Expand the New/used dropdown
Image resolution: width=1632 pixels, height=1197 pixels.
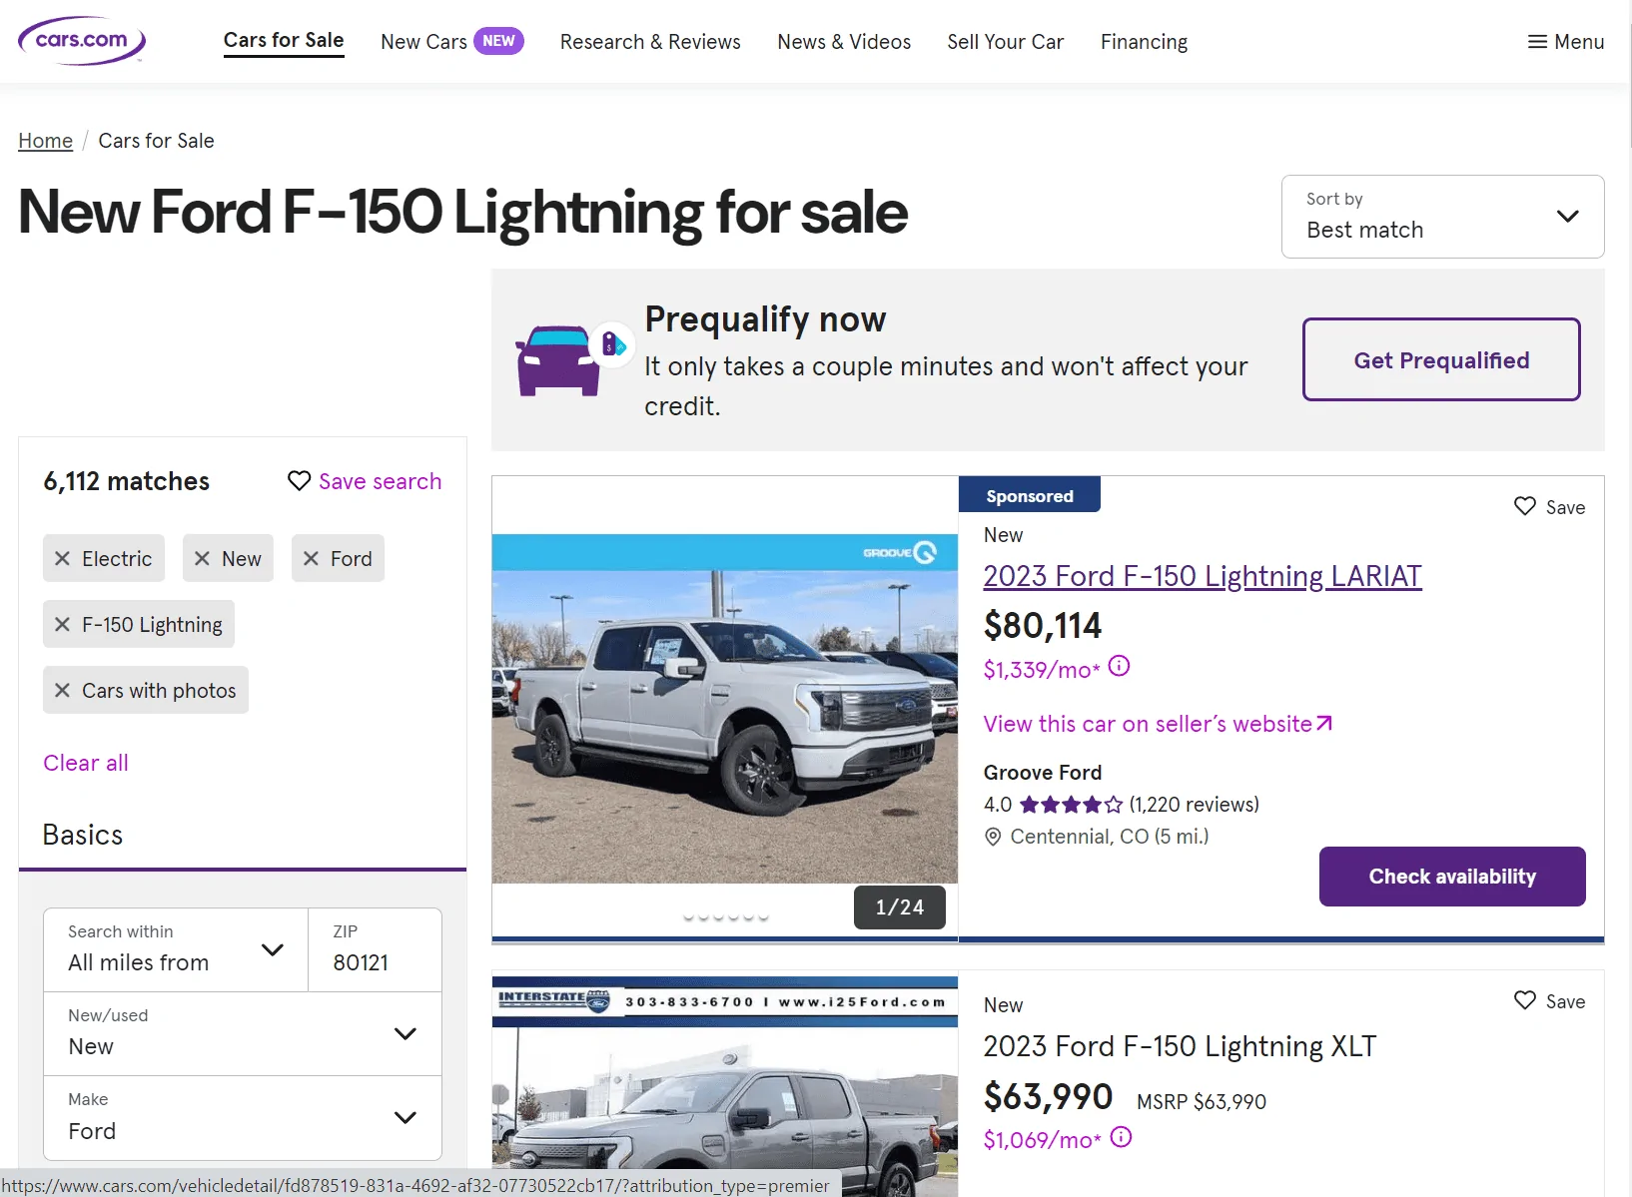click(243, 1033)
